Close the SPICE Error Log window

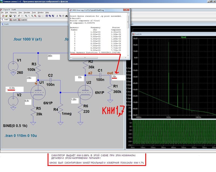[126, 10]
